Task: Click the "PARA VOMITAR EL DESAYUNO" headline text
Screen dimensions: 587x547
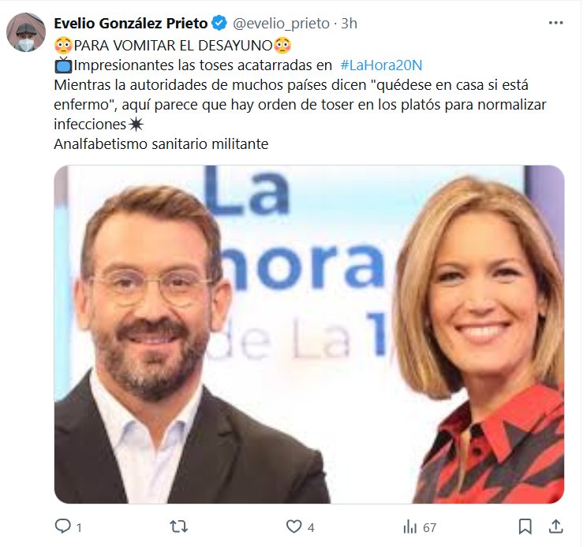Action: coord(173,46)
